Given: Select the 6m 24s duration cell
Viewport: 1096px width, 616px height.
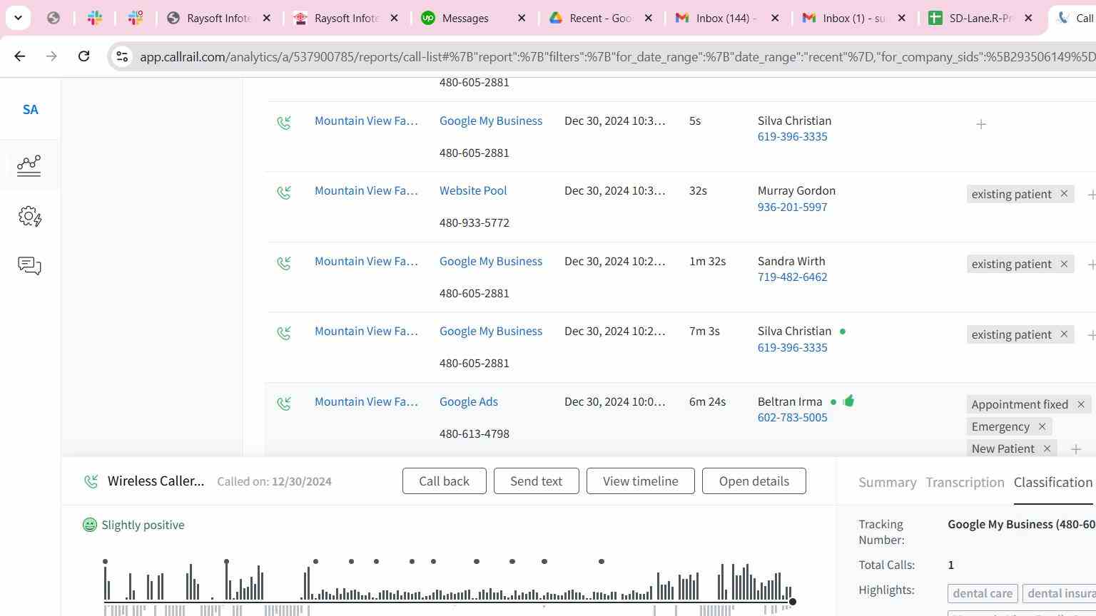Looking at the screenshot, I should pos(707,401).
